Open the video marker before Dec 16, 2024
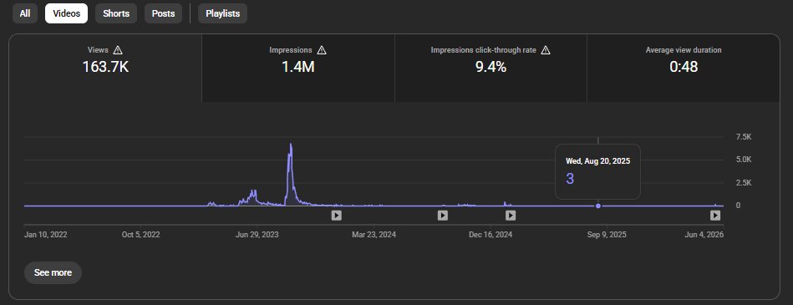The width and height of the screenshot is (793, 305). 443,216
